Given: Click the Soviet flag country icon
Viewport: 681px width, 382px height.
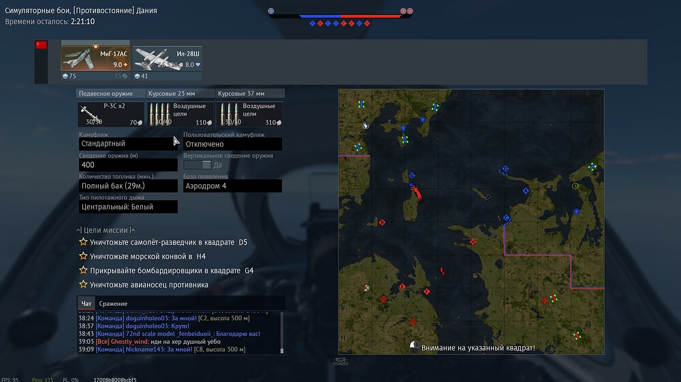Looking at the screenshot, I should pyautogui.click(x=41, y=46).
